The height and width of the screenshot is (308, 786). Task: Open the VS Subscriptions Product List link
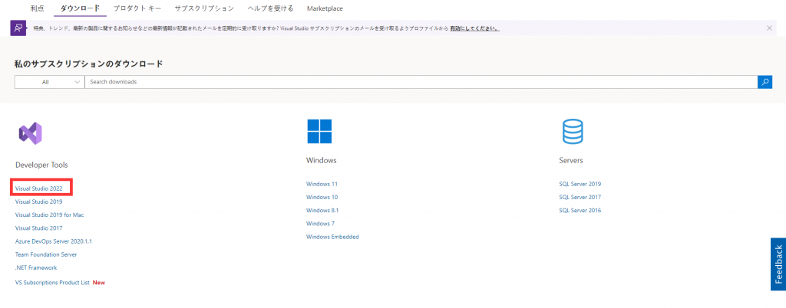(x=52, y=283)
